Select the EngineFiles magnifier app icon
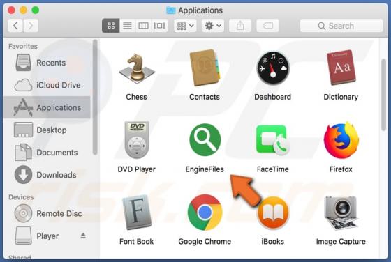 (x=205, y=140)
